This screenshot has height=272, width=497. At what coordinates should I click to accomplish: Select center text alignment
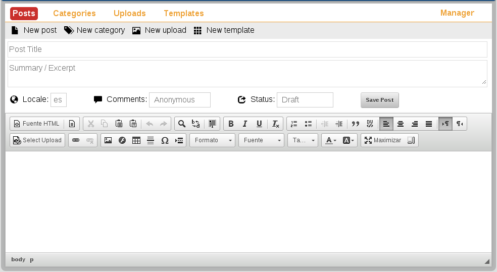pyautogui.click(x=401, y=124)
